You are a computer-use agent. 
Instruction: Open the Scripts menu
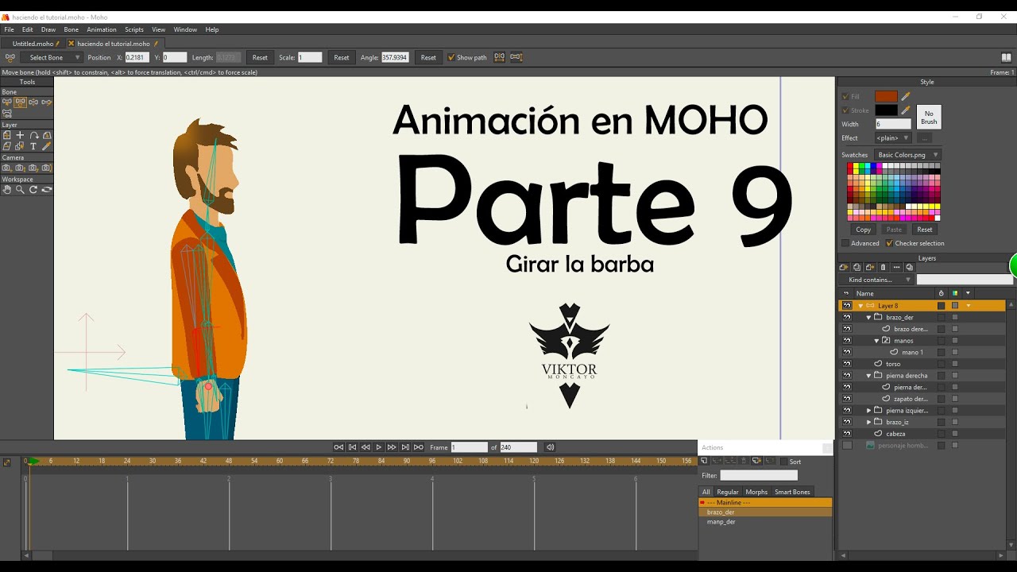point(134,29)
